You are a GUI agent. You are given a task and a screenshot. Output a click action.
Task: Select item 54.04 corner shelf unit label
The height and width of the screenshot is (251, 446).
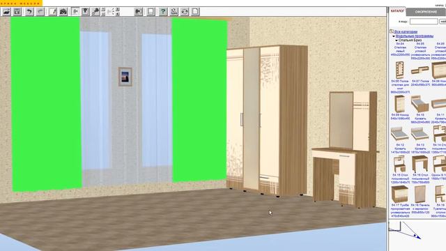[x=400, y=50]
